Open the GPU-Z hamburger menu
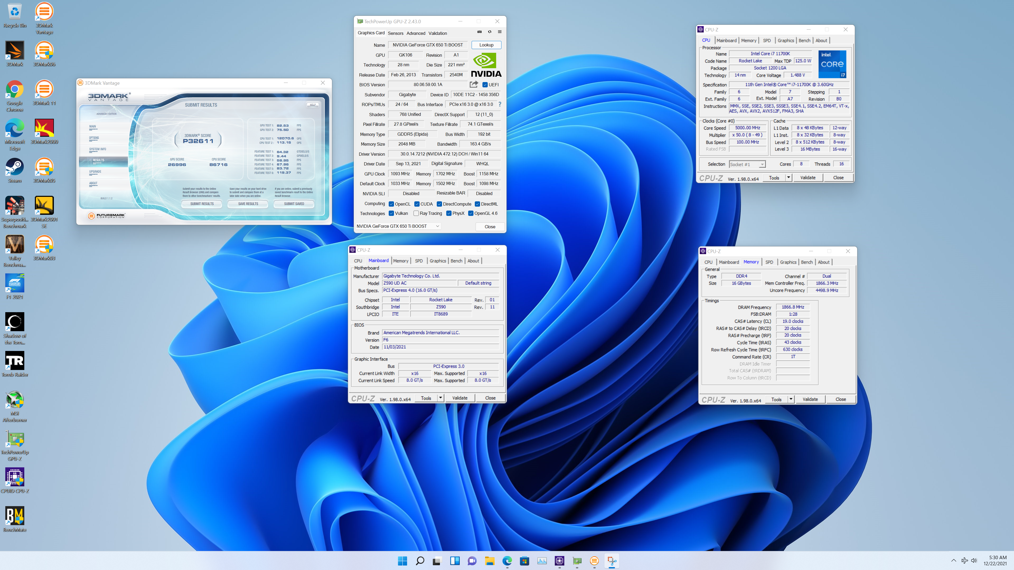The image size is (1014, 570). [500, 32]
